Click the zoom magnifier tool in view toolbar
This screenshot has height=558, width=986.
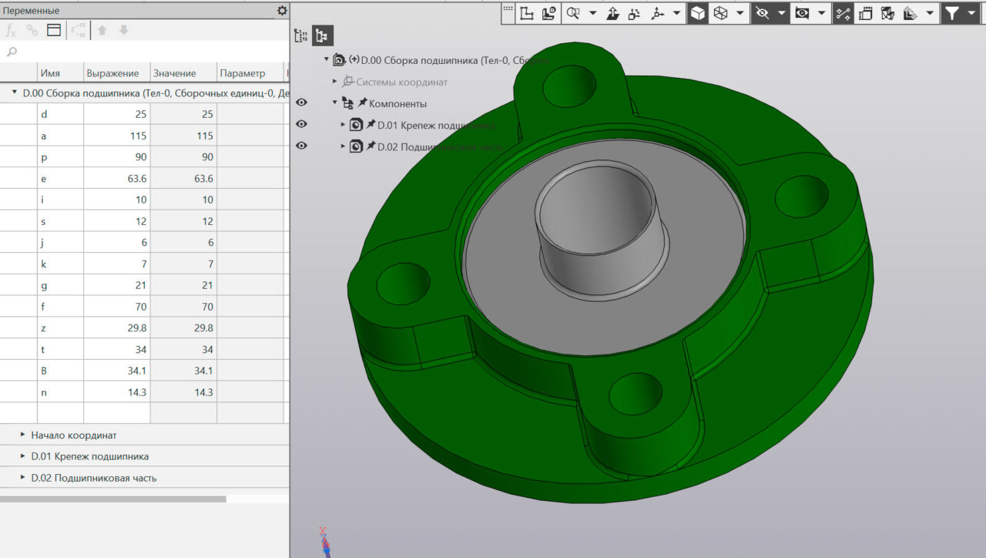click(572, 13)
